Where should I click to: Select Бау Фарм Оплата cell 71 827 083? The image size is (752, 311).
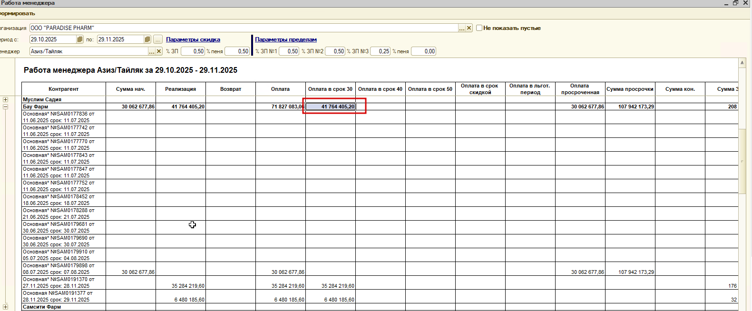[281, 107]
